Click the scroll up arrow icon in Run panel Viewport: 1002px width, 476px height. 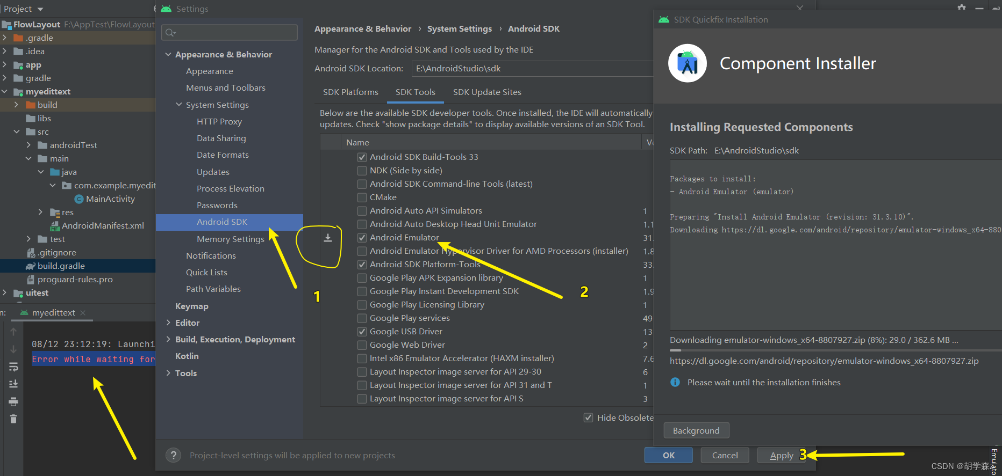13,332
